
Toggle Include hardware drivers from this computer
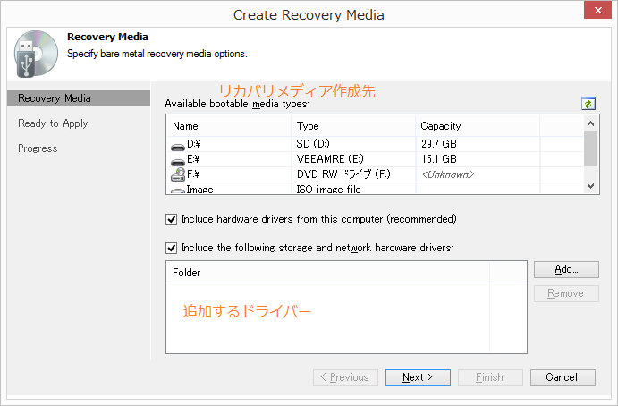(171, 219)
